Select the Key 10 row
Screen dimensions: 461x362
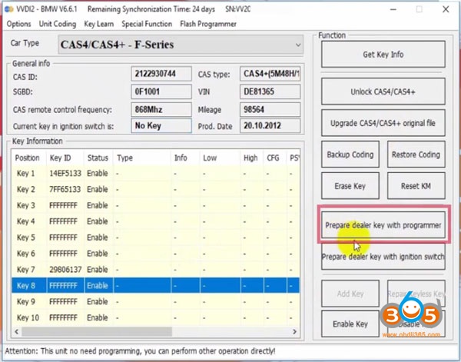[x=155, y=317]
